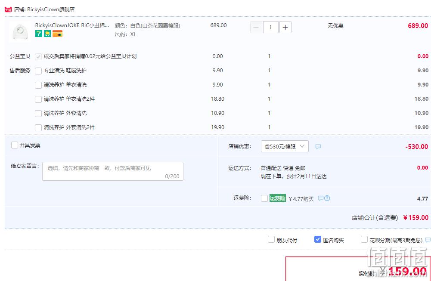
Task: Click the info icon after 花呗分期
Action: (x=428, y=240)
